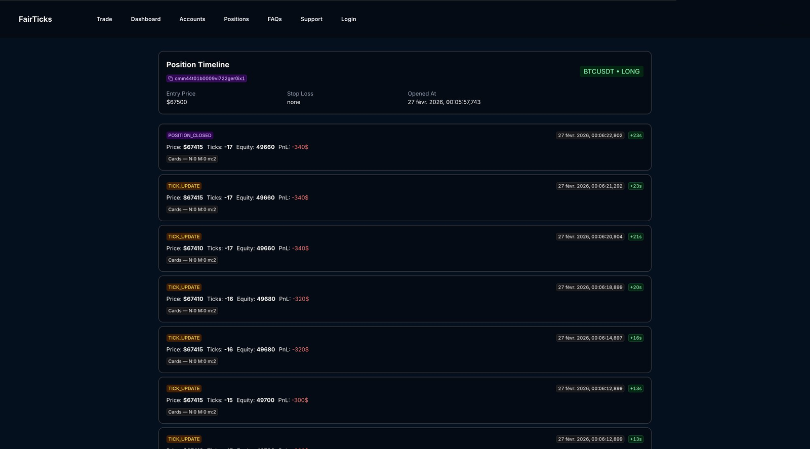This screenshot has height=449, width=810.
Task: Select the POSITION_CLOSED event tag
Action: pyautogui.click(x=190, y=136)
